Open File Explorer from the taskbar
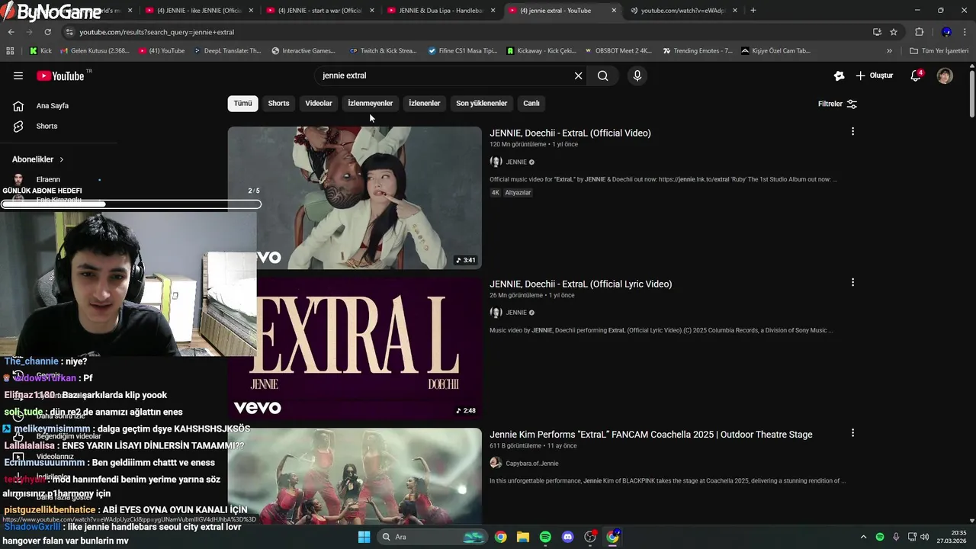The image size is (976, 549). click(x=523, y=537)
